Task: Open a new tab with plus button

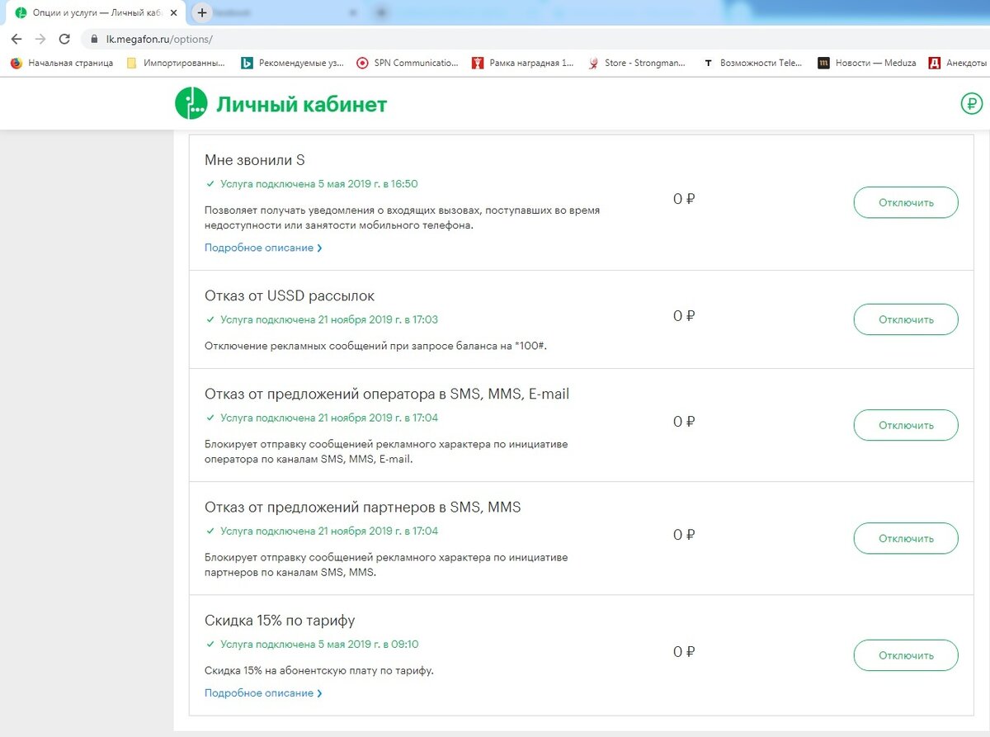Action: (x=201, y=13)
